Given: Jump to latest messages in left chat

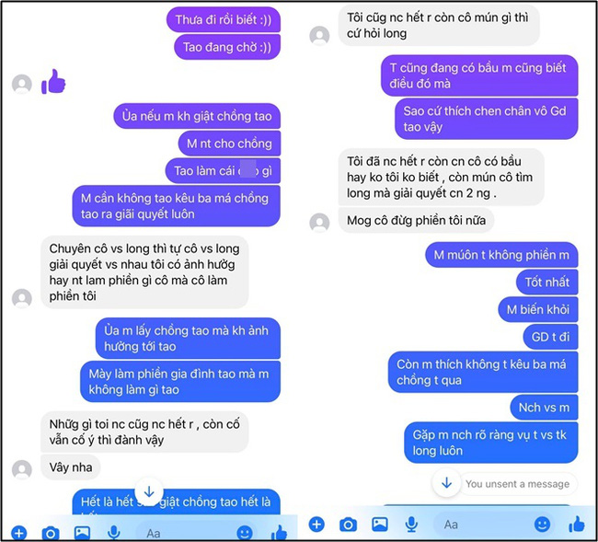Looking at the screenshot, I should tap(149, 491).
